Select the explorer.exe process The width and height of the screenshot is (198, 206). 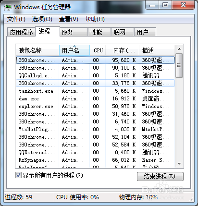click(95, 106)
